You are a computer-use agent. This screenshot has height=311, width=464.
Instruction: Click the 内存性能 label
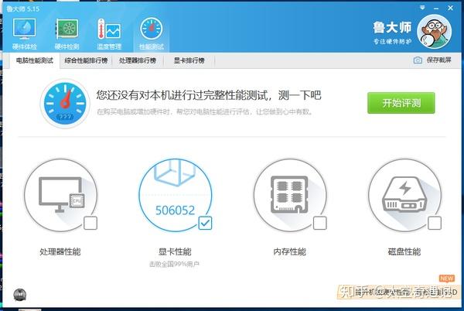tap(290, 252)
